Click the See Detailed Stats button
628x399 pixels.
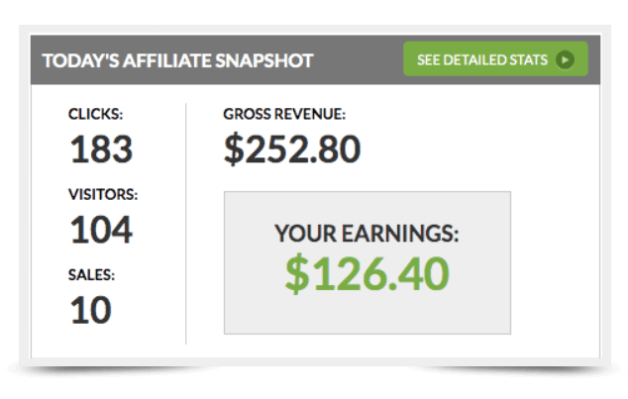tap(495, 58)
